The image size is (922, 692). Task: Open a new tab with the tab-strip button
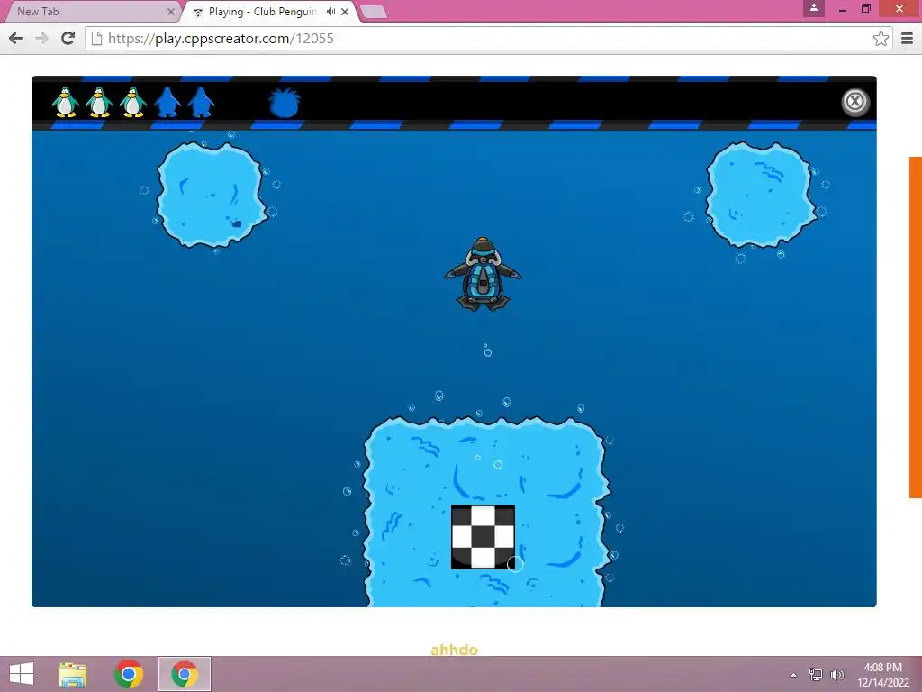[x=373, y=11]
